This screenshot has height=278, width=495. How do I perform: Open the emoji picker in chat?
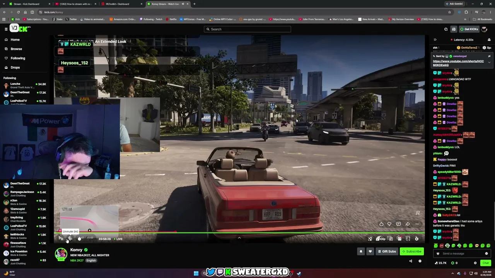486,254
